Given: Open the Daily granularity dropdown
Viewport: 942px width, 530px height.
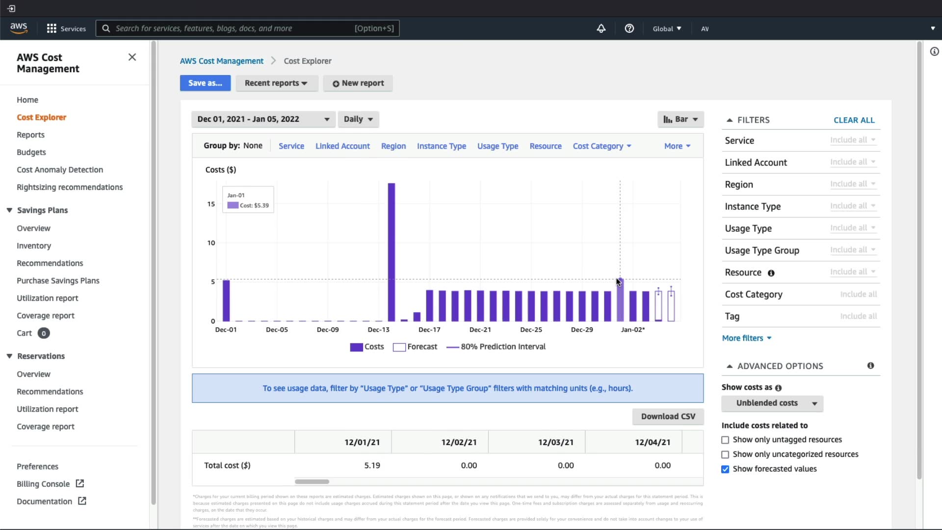Looking at the screenshot, I should [x=358, y=119].
